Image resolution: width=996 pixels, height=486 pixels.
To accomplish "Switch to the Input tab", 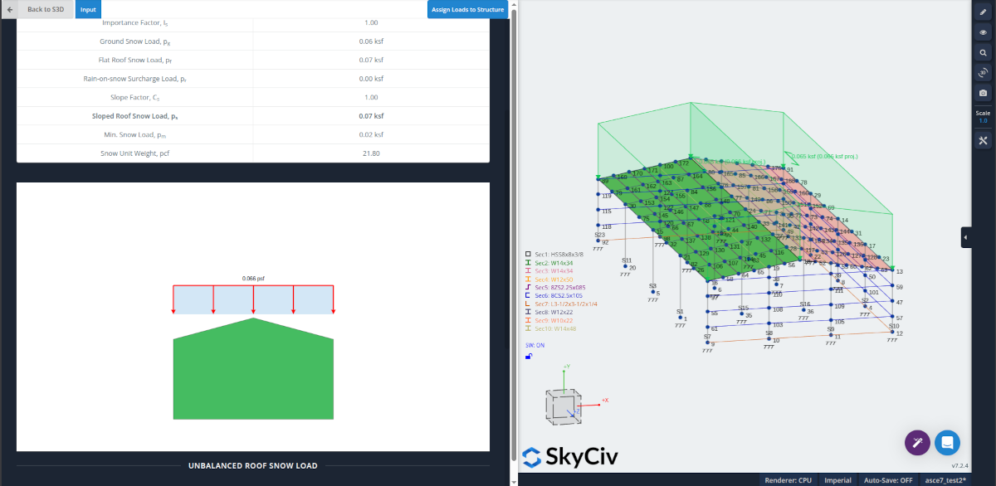I will (88, 9).
